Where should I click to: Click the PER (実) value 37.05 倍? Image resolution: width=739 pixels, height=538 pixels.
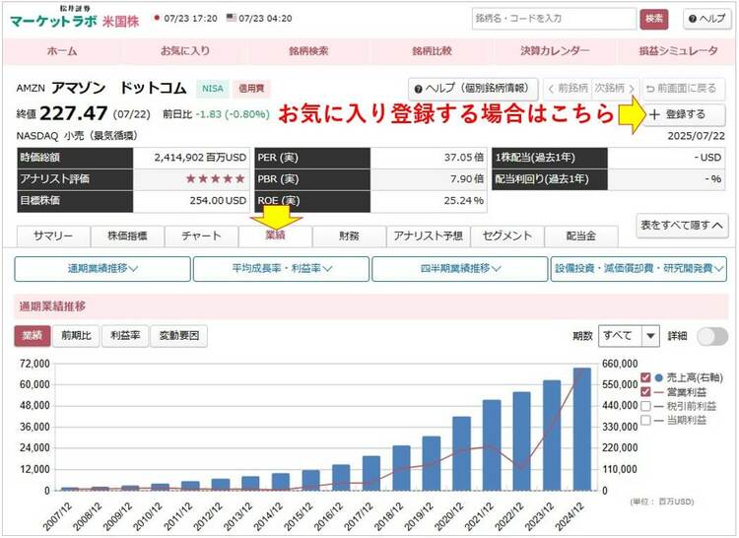pyautogui.click(x=464, y=158)
